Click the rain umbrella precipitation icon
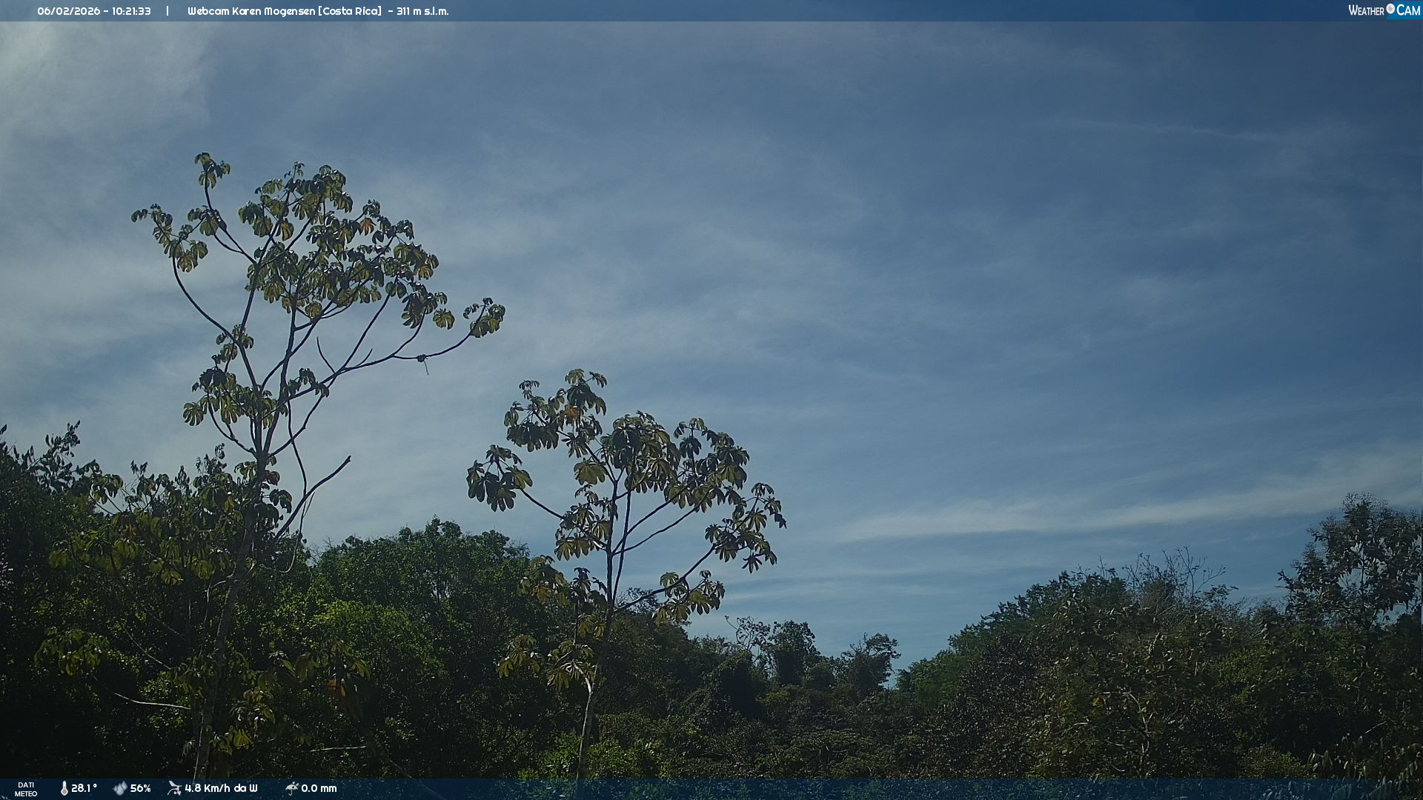 tap(292, 788)
